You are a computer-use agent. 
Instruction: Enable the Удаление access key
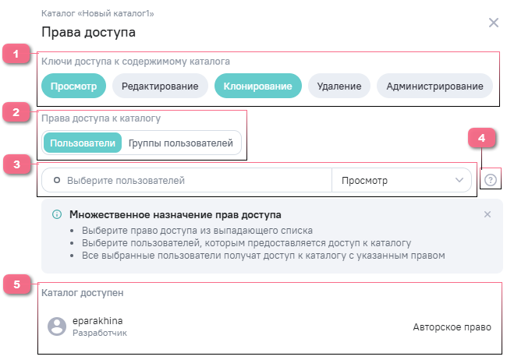click(x=339, y=86)
